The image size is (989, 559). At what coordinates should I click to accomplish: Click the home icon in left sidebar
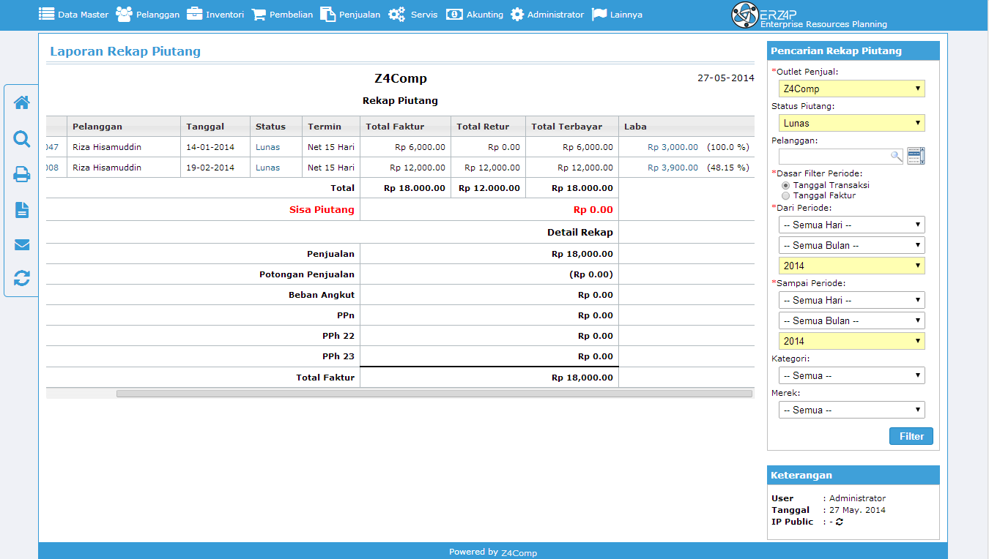(x=22, y=102)
